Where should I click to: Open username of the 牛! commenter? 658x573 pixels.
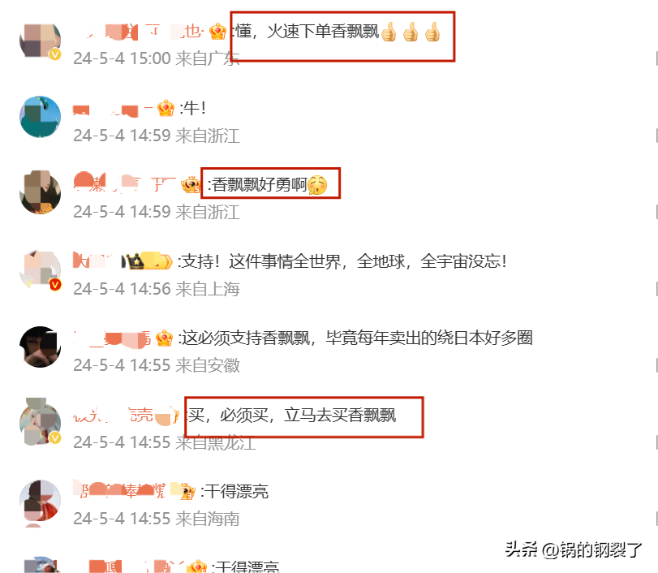pos(113,110)
